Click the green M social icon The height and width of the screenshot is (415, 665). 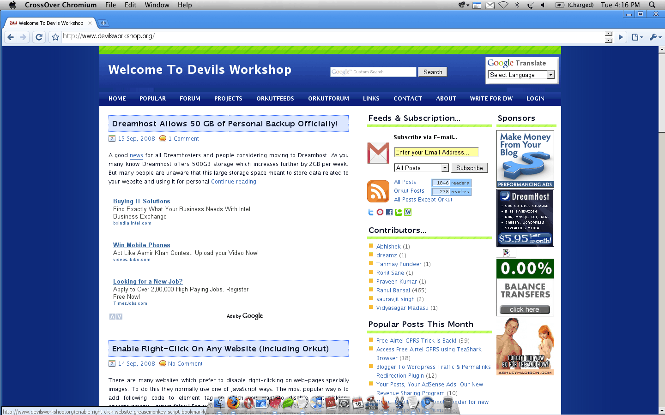(408, 212)
